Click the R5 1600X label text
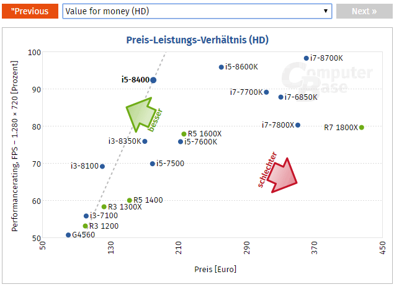Viewport: 394px width, 287px height. point(205,134)
